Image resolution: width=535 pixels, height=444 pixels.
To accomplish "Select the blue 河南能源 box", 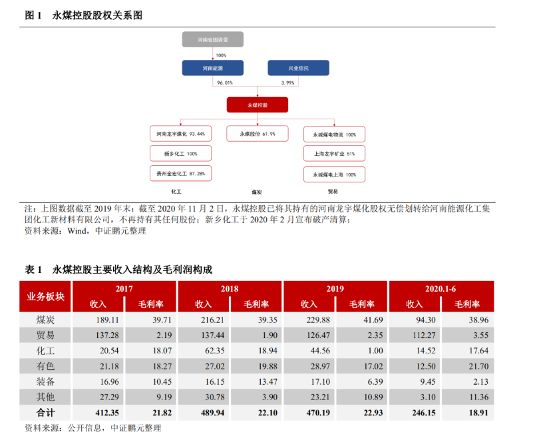I will pos(212,68).
